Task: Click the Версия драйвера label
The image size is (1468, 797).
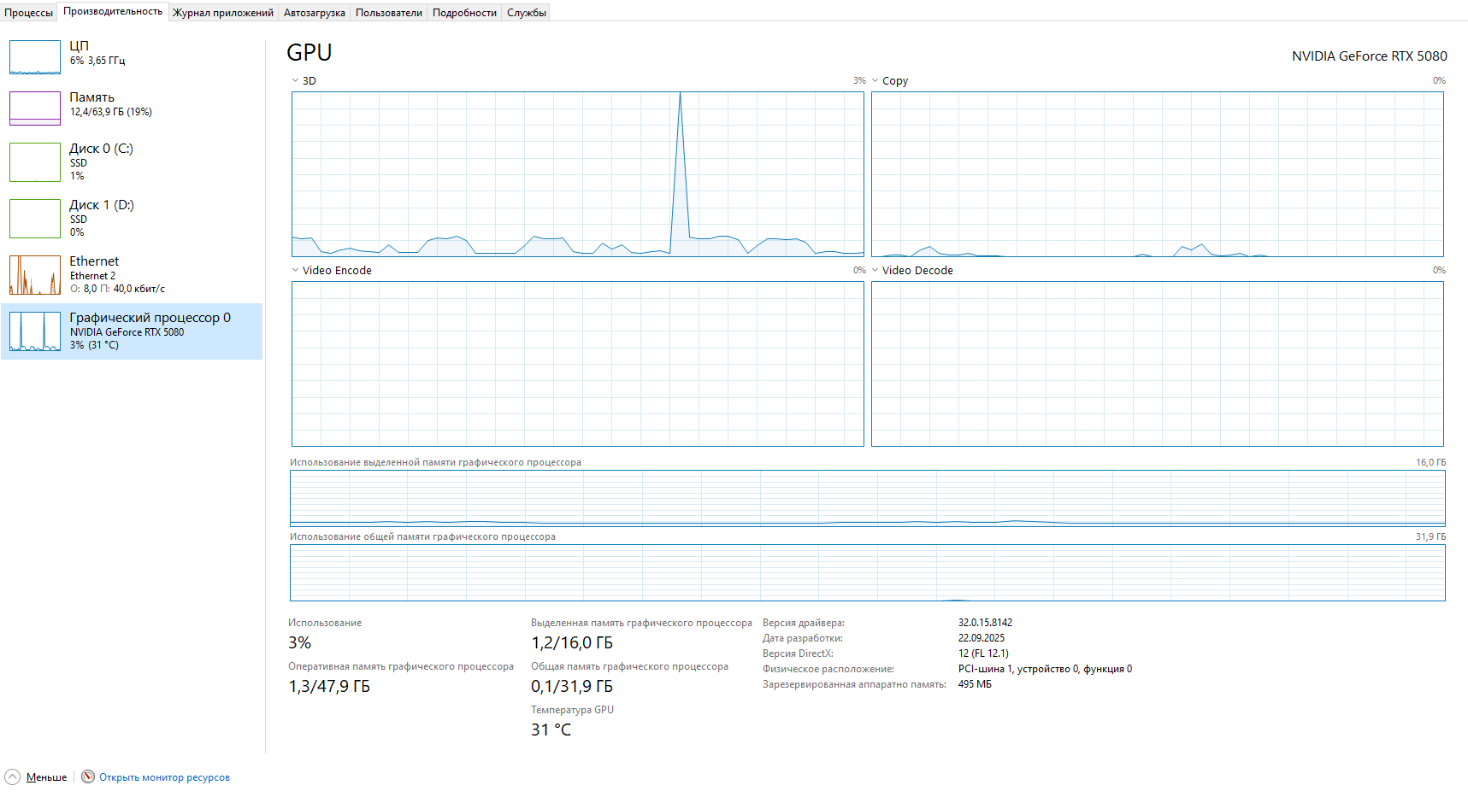Action: [804, 623]
